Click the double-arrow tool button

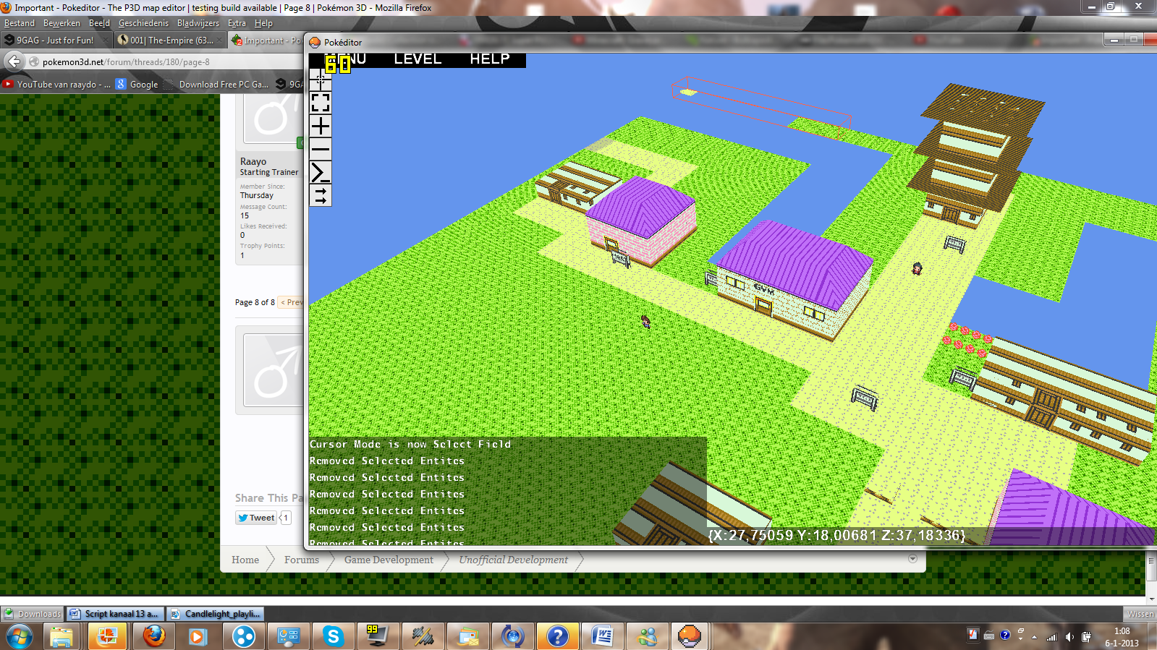(320, 195)
